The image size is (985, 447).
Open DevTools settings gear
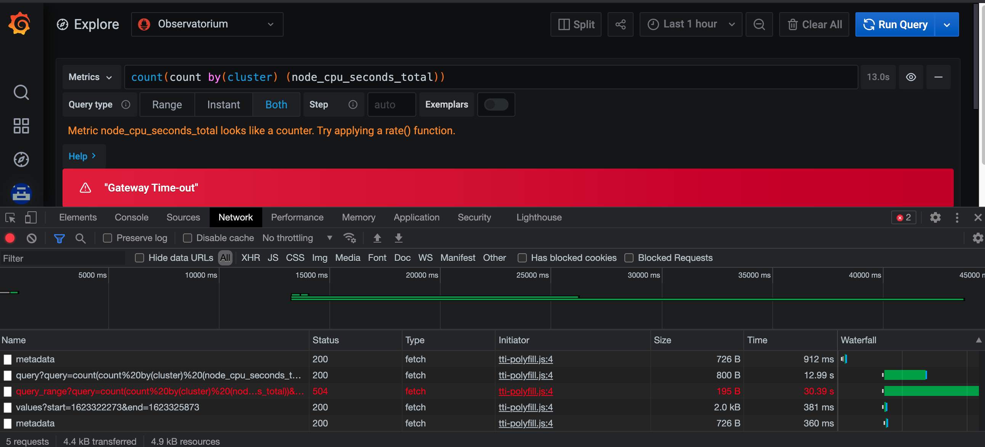[935, 217]
